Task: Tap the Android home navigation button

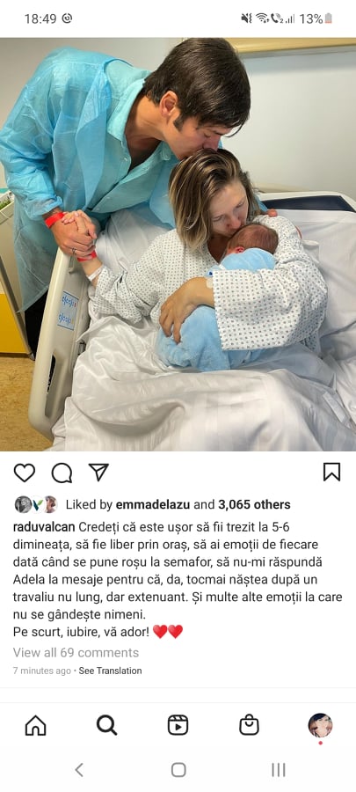Action: coord(178,770)
